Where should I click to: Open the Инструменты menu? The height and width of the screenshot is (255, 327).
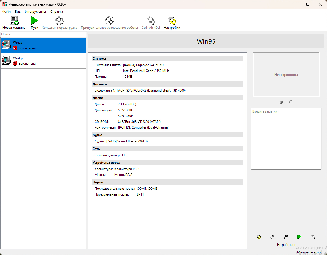(x=35, y=12)
